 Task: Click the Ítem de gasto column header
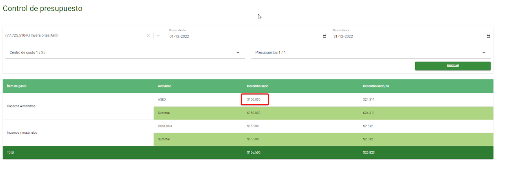coord(17,86)
